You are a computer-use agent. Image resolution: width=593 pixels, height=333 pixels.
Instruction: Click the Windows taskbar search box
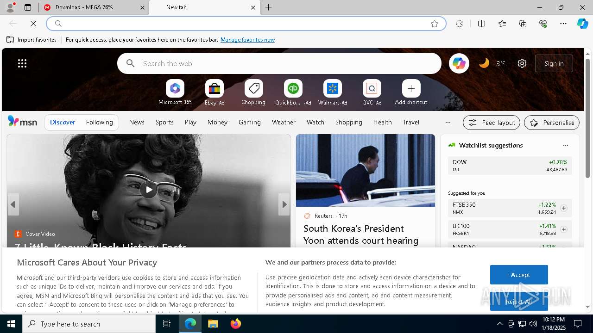89,324
